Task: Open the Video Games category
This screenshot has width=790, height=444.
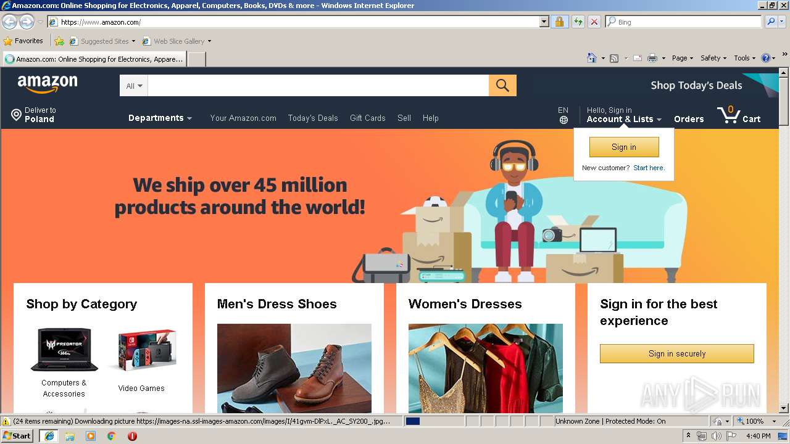Action: point(141,361)
